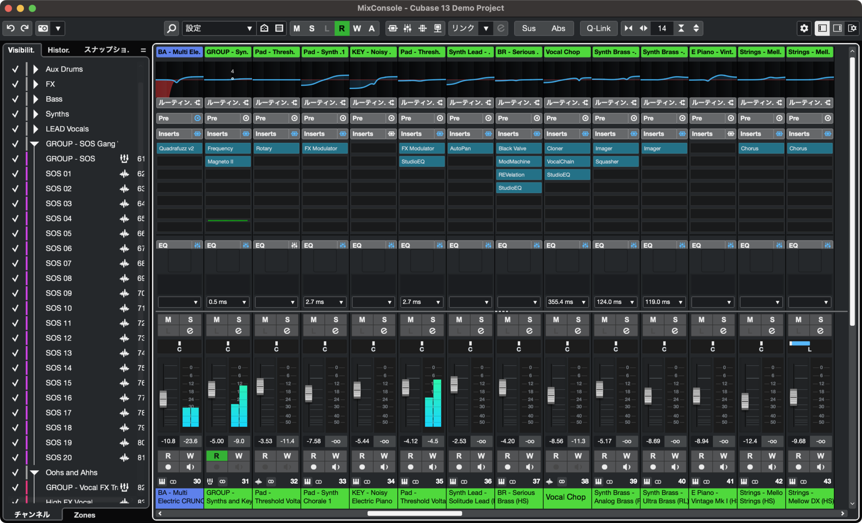Toggle the left zone visibility icon

822,28
